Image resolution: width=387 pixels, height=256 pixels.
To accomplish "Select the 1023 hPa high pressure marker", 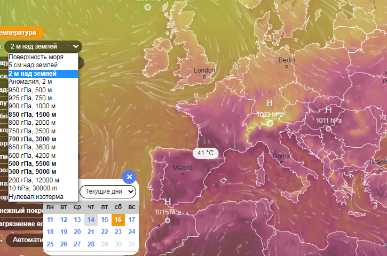I will [270, 123].
